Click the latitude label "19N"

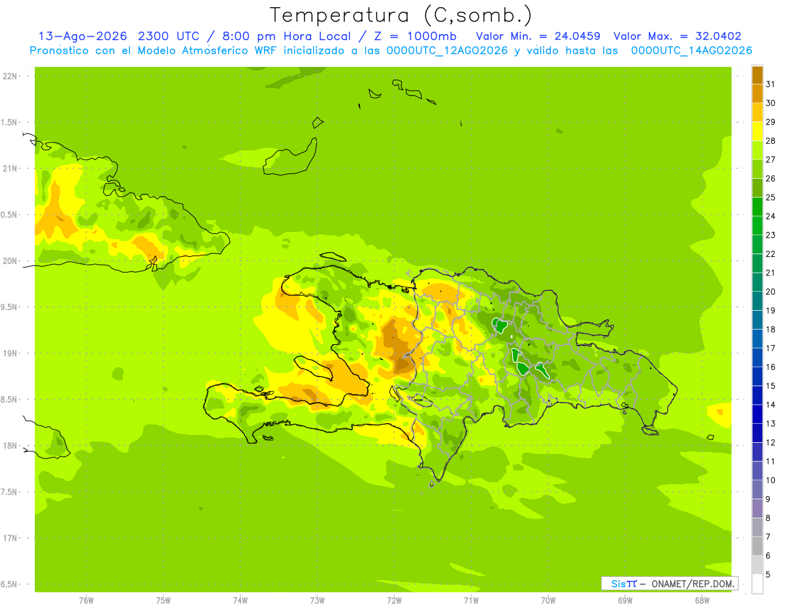[9, 353]
